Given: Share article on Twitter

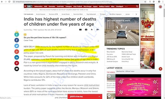Looking at the screenshot, I should pyautogui.click(x=17, y=46).
